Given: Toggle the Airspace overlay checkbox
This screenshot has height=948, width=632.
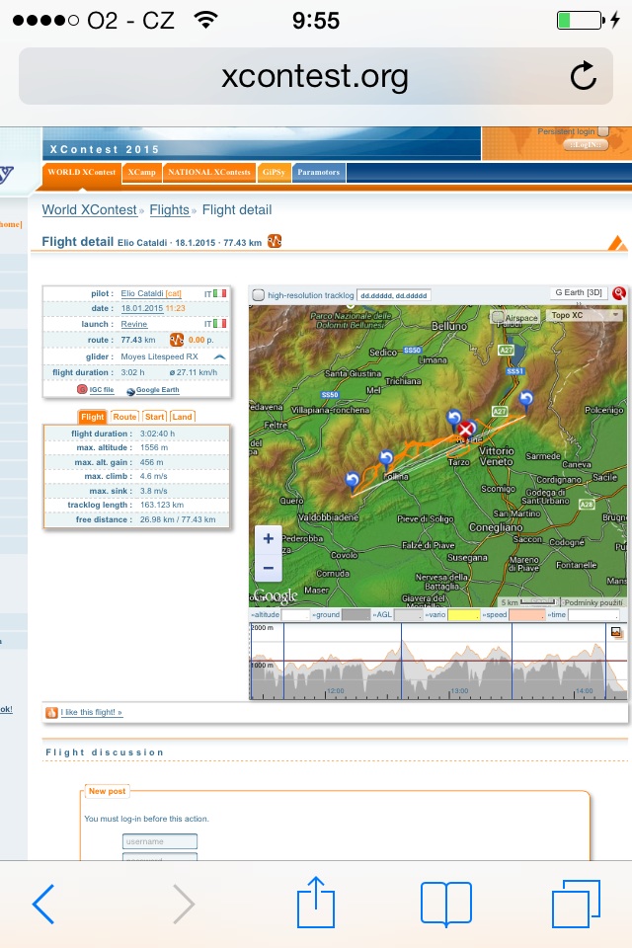Looking at the screenshot, I should tap(497, 317).
